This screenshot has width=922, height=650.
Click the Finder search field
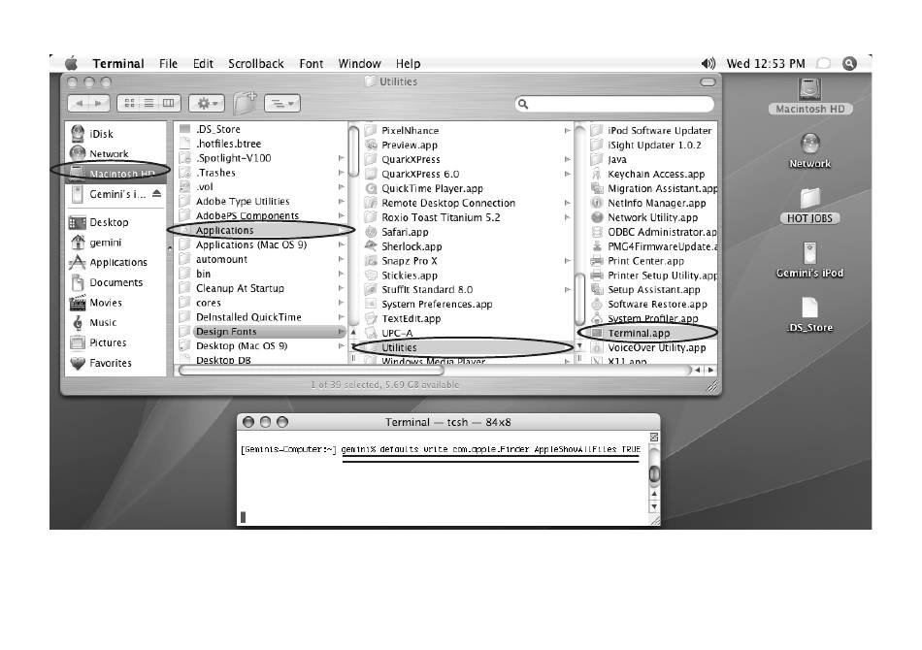tap(614, 104)
